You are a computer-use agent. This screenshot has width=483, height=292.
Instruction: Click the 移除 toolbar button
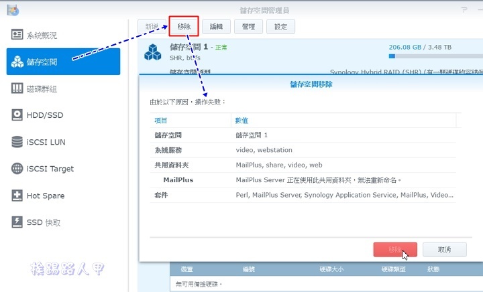pyautogui.click(x=184, y=27)
